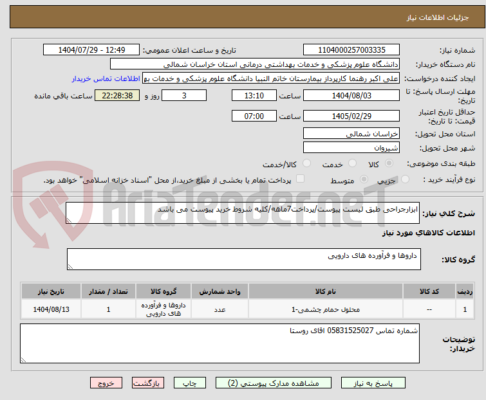Click the buyer notes text area

coord(220,343)
